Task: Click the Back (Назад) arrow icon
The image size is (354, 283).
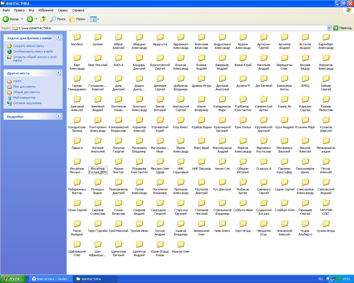Action: 6,19
